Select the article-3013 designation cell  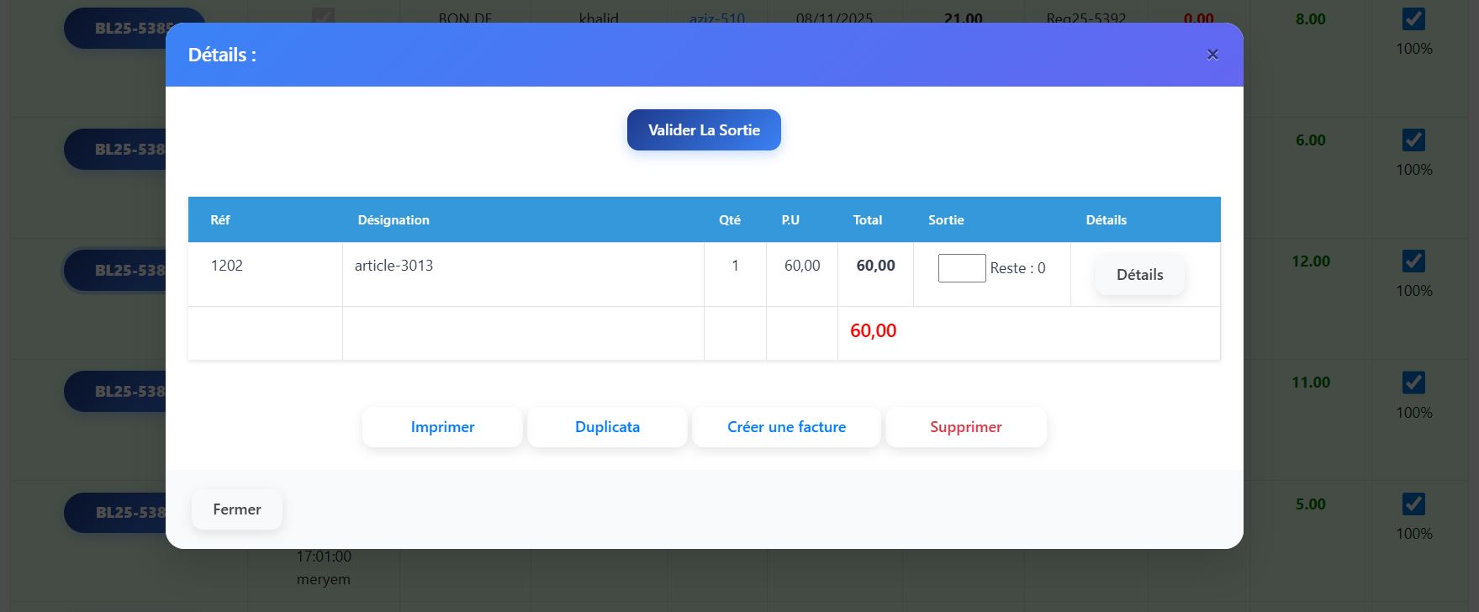coord(394,266)
